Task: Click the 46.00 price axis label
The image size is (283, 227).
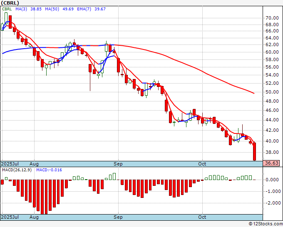Action: pyautogui.click(x=272, y=110)
